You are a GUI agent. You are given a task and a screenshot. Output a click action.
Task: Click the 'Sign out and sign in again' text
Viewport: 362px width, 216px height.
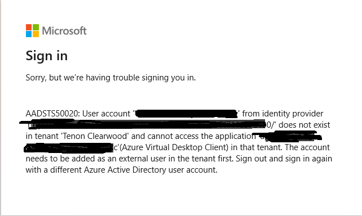click(x=284, y=159)
